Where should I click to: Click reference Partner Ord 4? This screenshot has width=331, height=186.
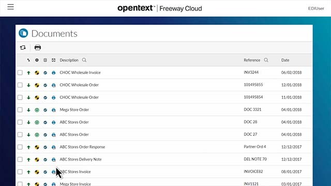click(x=255, y=147)
